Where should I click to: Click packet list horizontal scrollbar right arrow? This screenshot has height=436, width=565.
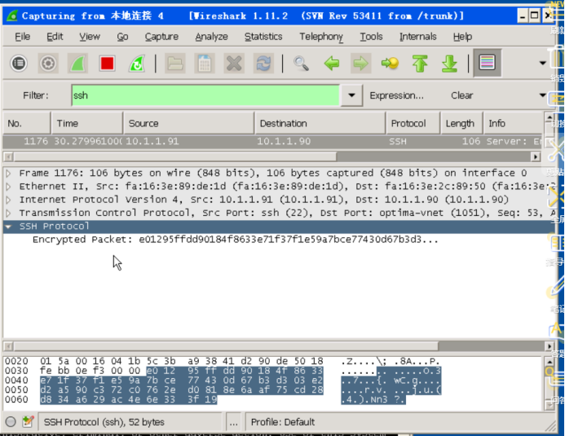coord(536,157)
